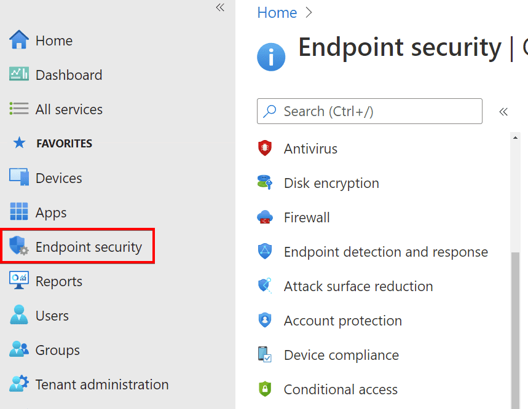
Task: Click the blue info icon next to Endpoint security
Action: tap(271, 56)
